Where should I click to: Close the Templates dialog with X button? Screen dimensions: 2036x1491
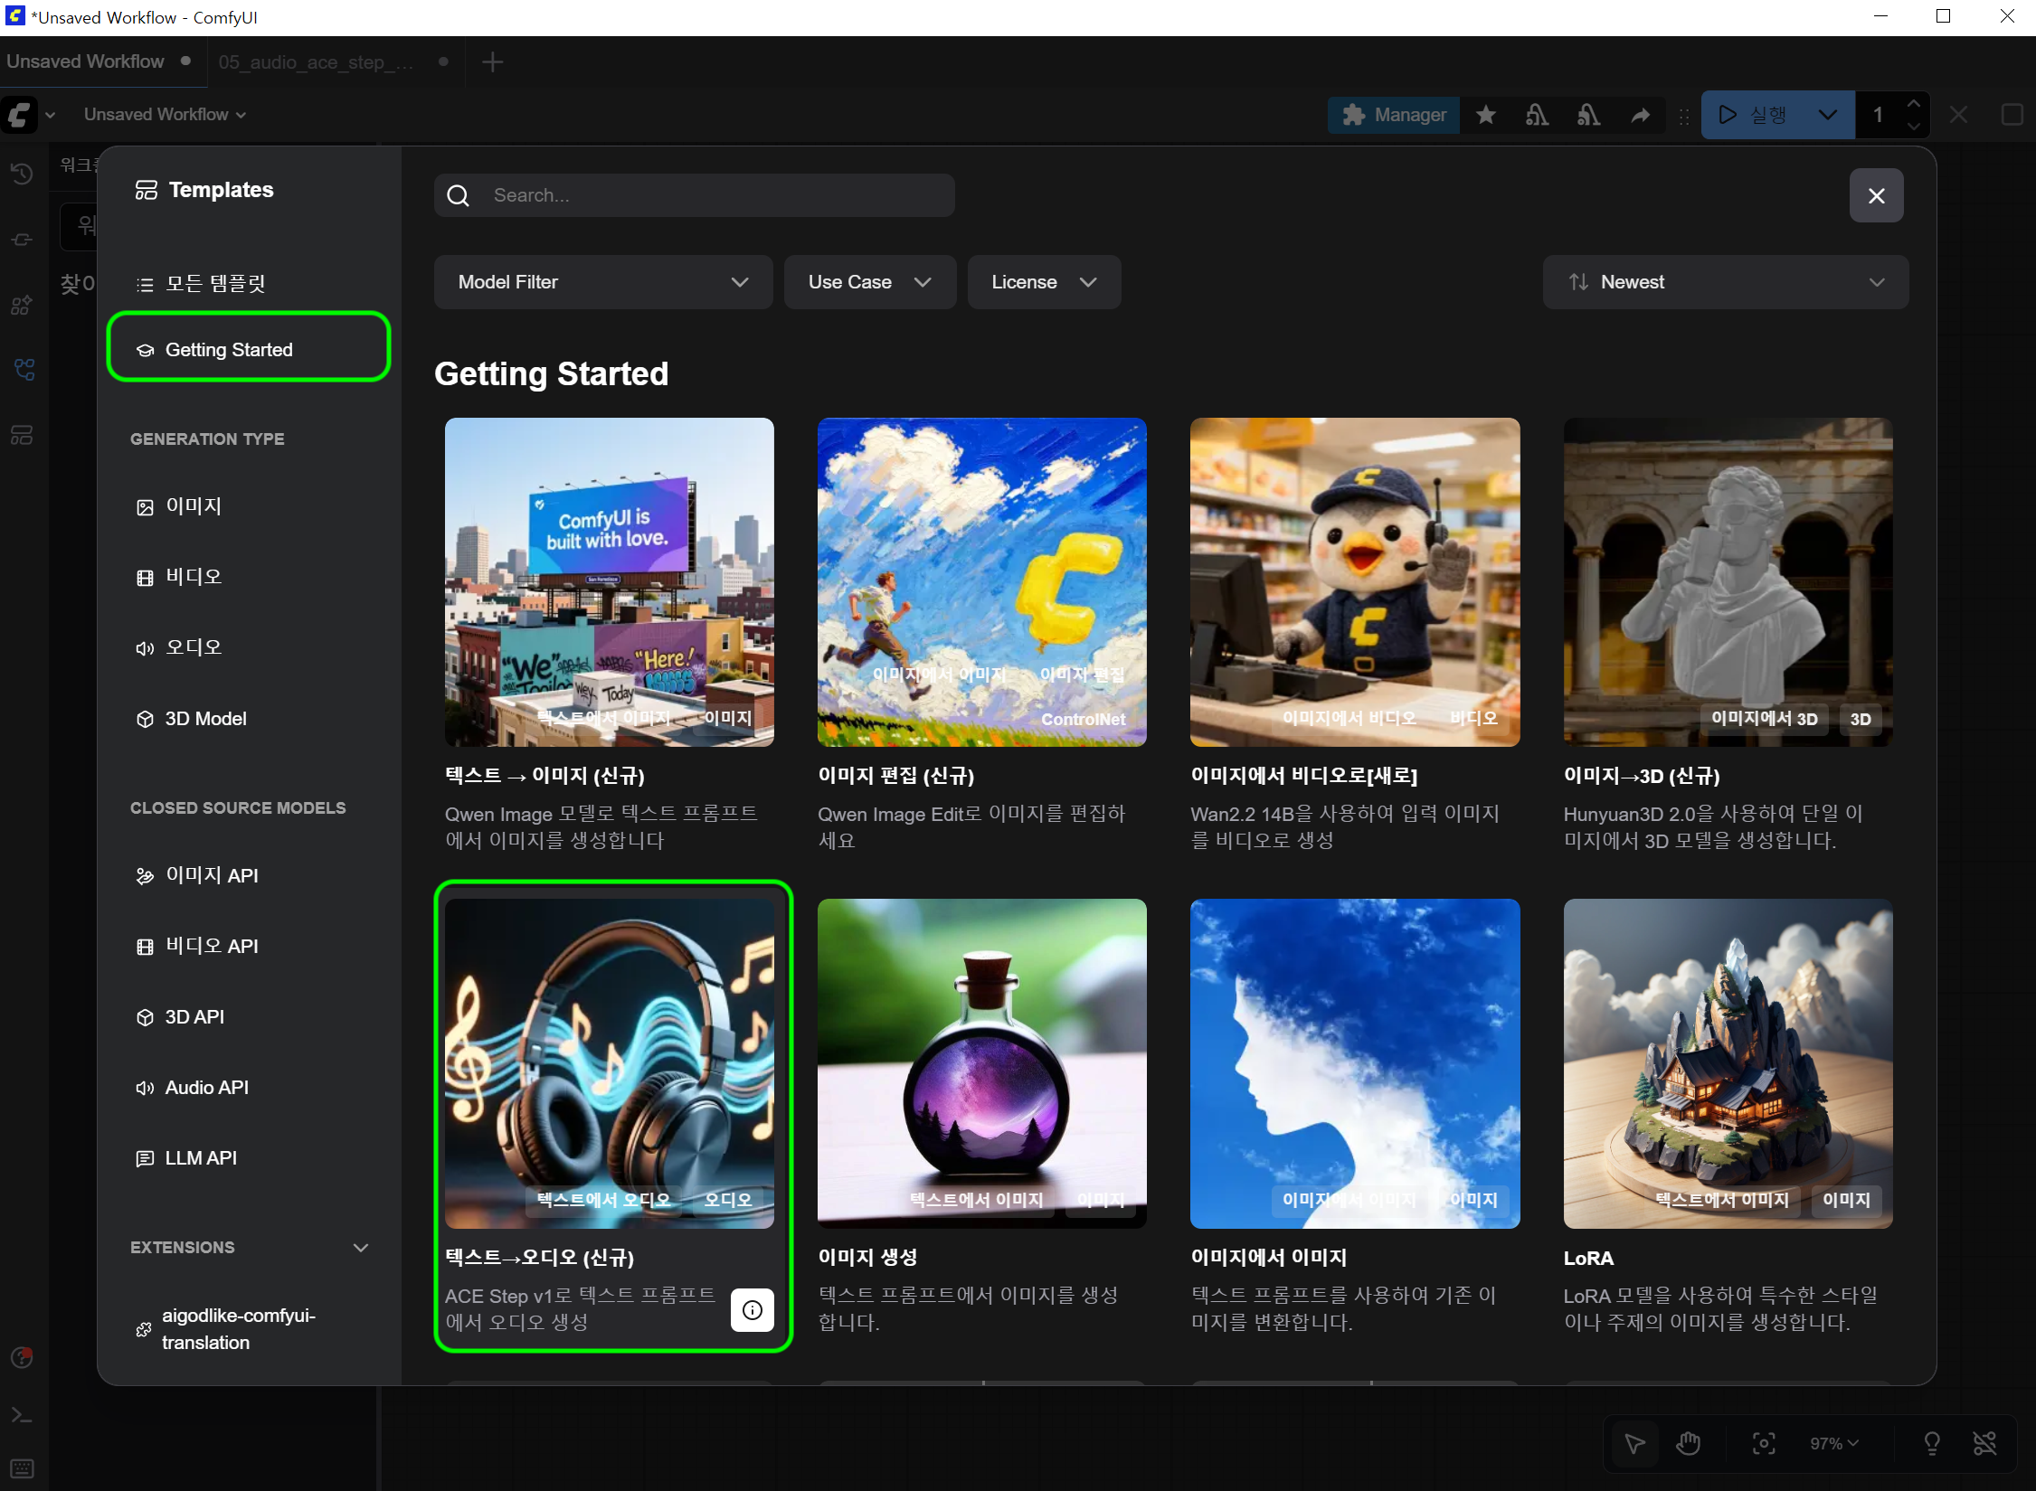1876,195
